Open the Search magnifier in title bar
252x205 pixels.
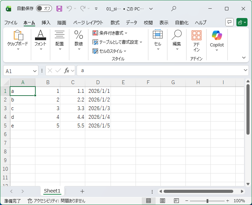tap(174, 9)
